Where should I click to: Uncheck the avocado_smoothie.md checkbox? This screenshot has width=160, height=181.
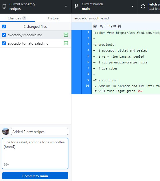(x=4, y=35)
